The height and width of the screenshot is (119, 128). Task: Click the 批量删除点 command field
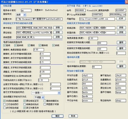tap(121, 80)
